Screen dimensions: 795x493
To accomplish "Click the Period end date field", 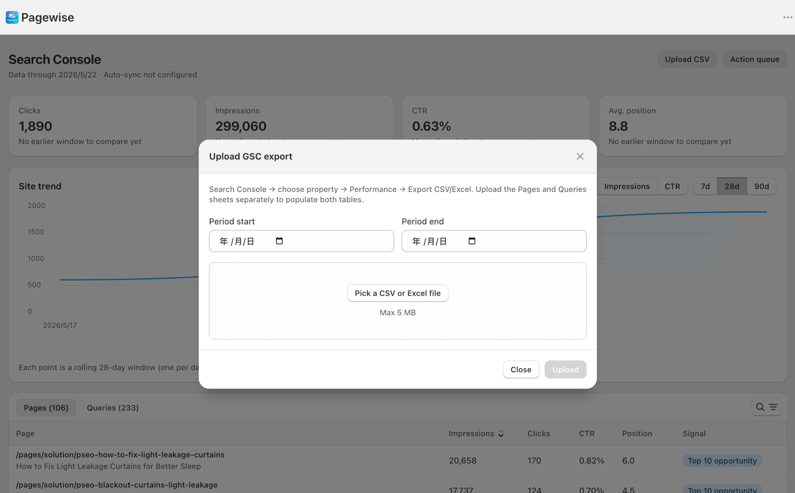I will [494, 241].
